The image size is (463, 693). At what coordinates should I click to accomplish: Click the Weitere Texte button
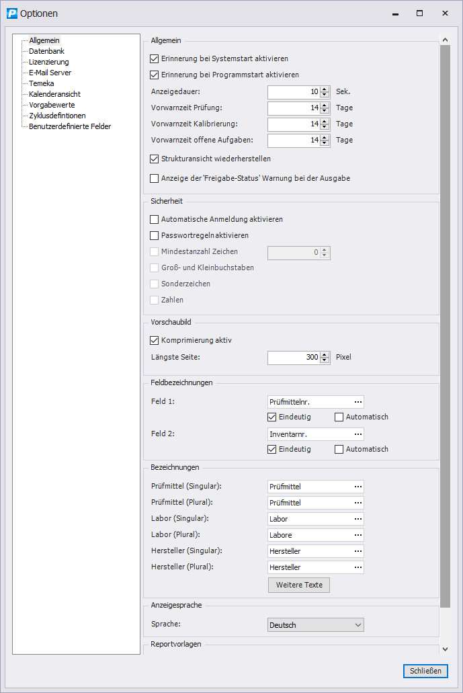click(x=299, y=585)
